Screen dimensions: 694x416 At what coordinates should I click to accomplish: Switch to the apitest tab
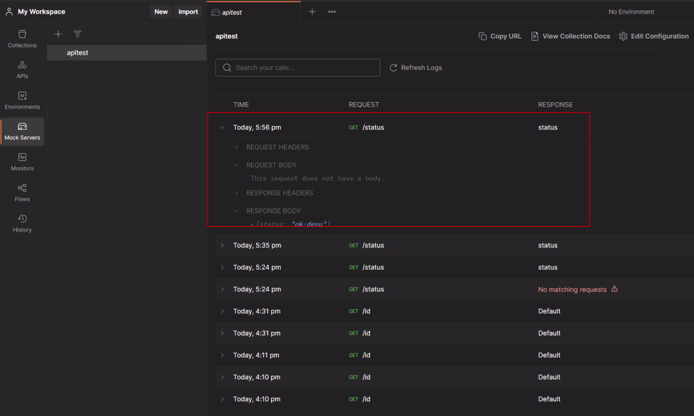click(254, 12)
